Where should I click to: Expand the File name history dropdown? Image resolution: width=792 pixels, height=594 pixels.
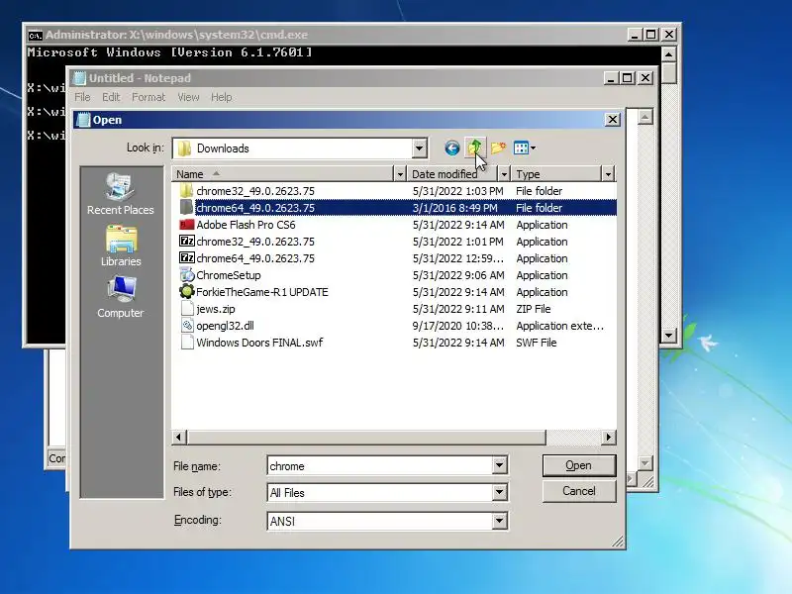pyautogui.click(x=499, y=465)
